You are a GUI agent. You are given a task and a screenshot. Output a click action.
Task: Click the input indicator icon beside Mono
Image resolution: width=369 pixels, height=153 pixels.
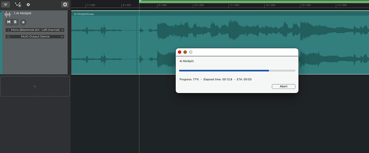click(8, 30)
